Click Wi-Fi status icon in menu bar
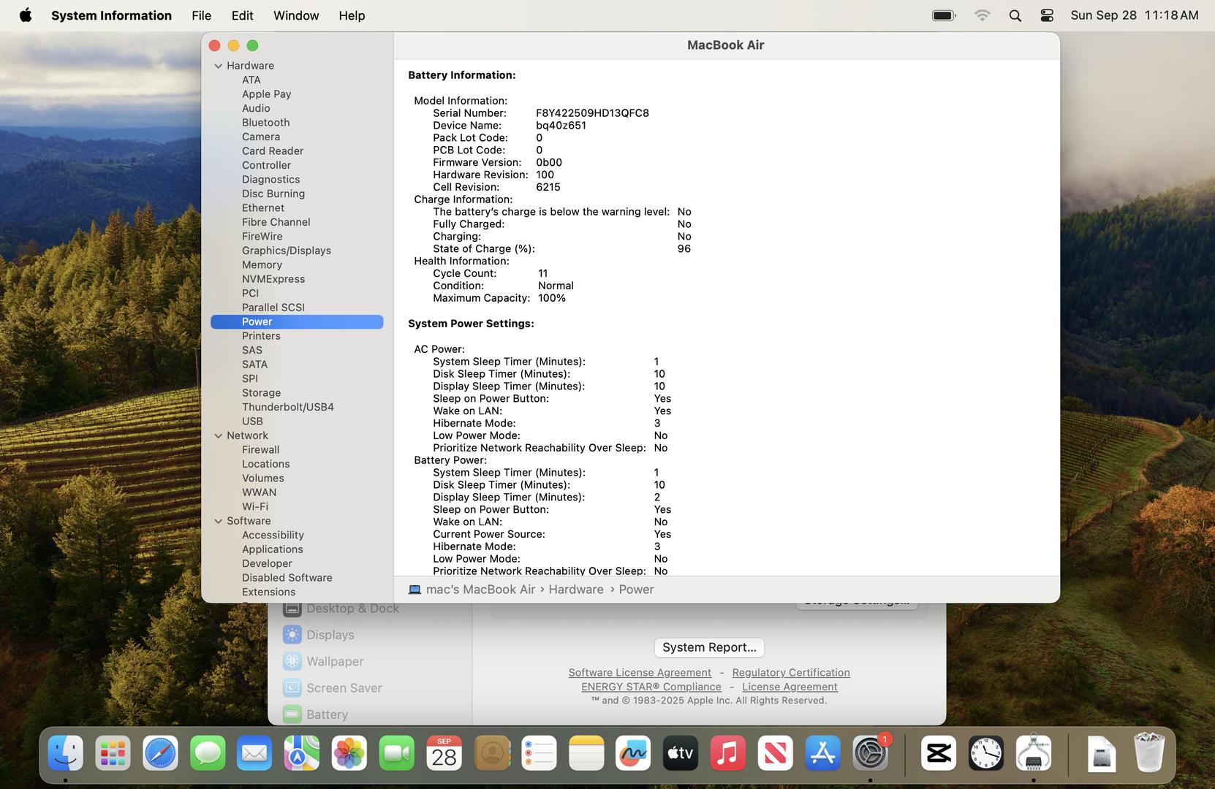Viewport: 1215px width, 789px height. tap(983, 15)
